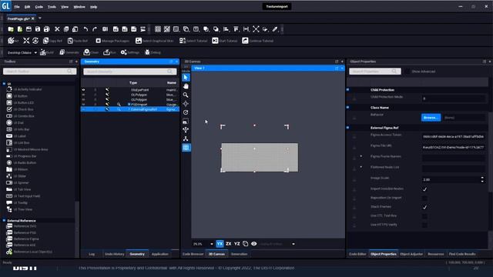This screenshot has width=493, height=277.
Task: Toggle the grid display tool
Action: click(x=186, y=147)
